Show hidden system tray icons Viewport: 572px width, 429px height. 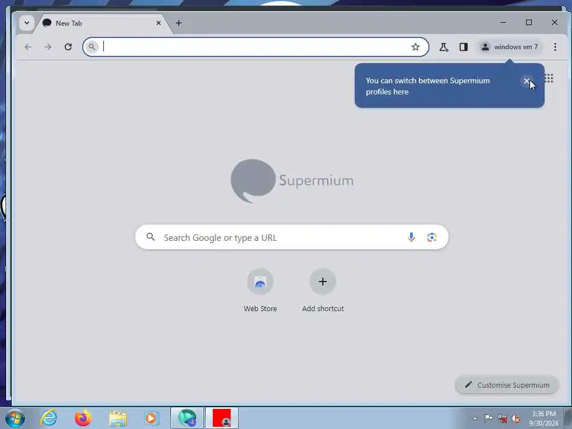[x=475, y=418]
